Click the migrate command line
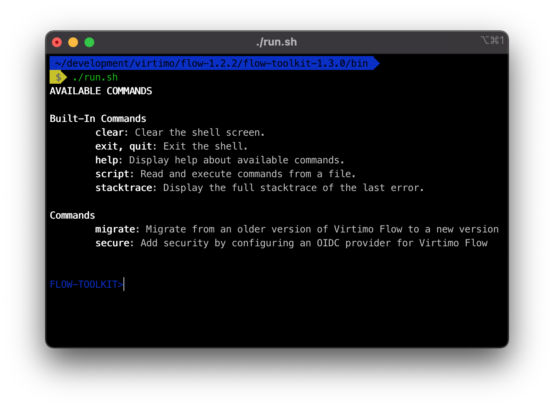Screen dimensions: 554x408 297,229
